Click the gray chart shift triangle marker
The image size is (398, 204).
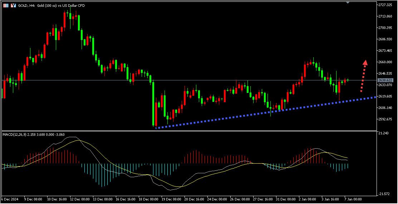click(x=348, y=3)
